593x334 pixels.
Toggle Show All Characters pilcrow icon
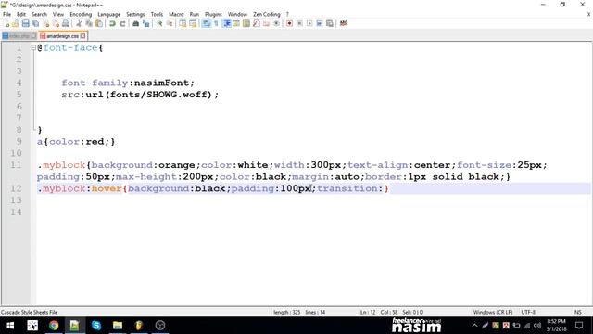coord(216,23)
